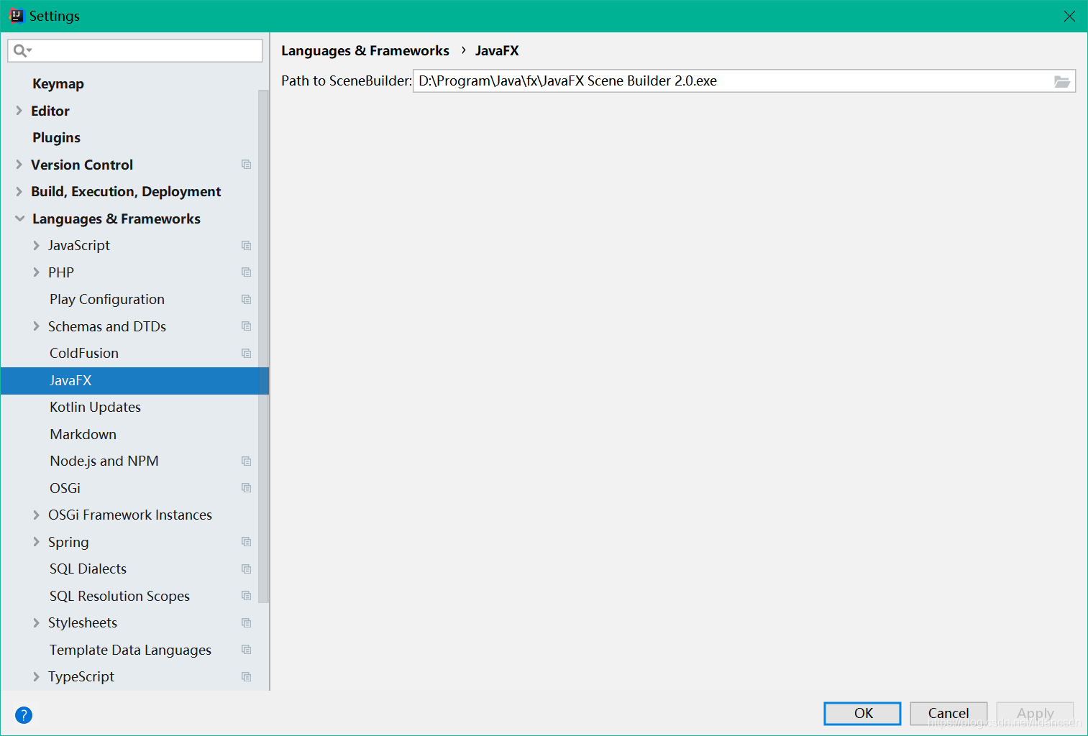1088x736 pixels.
Task: Select Template Data Languages entry
Action: [x=130, y=650]
